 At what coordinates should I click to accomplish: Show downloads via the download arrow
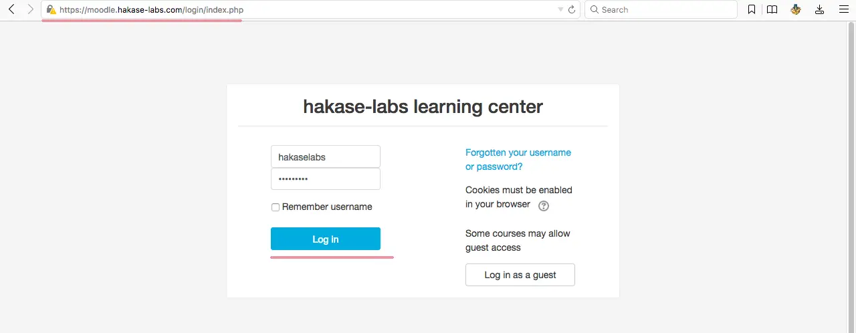pos(819,9)
